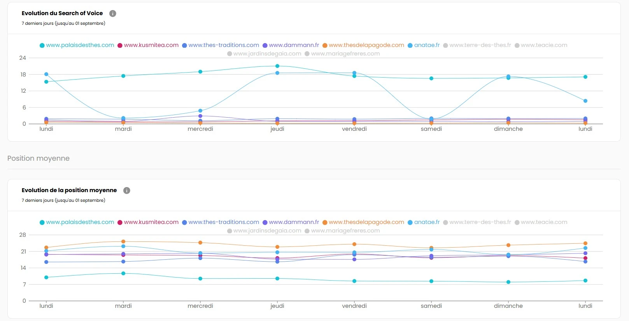Click the Position moyenne section heading
Screen dimensions: 629x321
[x=39, y=158]
